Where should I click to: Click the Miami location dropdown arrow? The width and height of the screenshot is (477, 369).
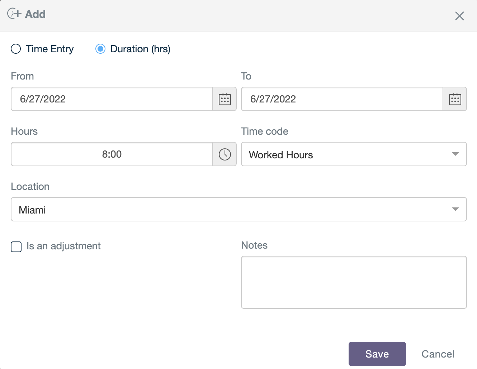tap(455, 209)
